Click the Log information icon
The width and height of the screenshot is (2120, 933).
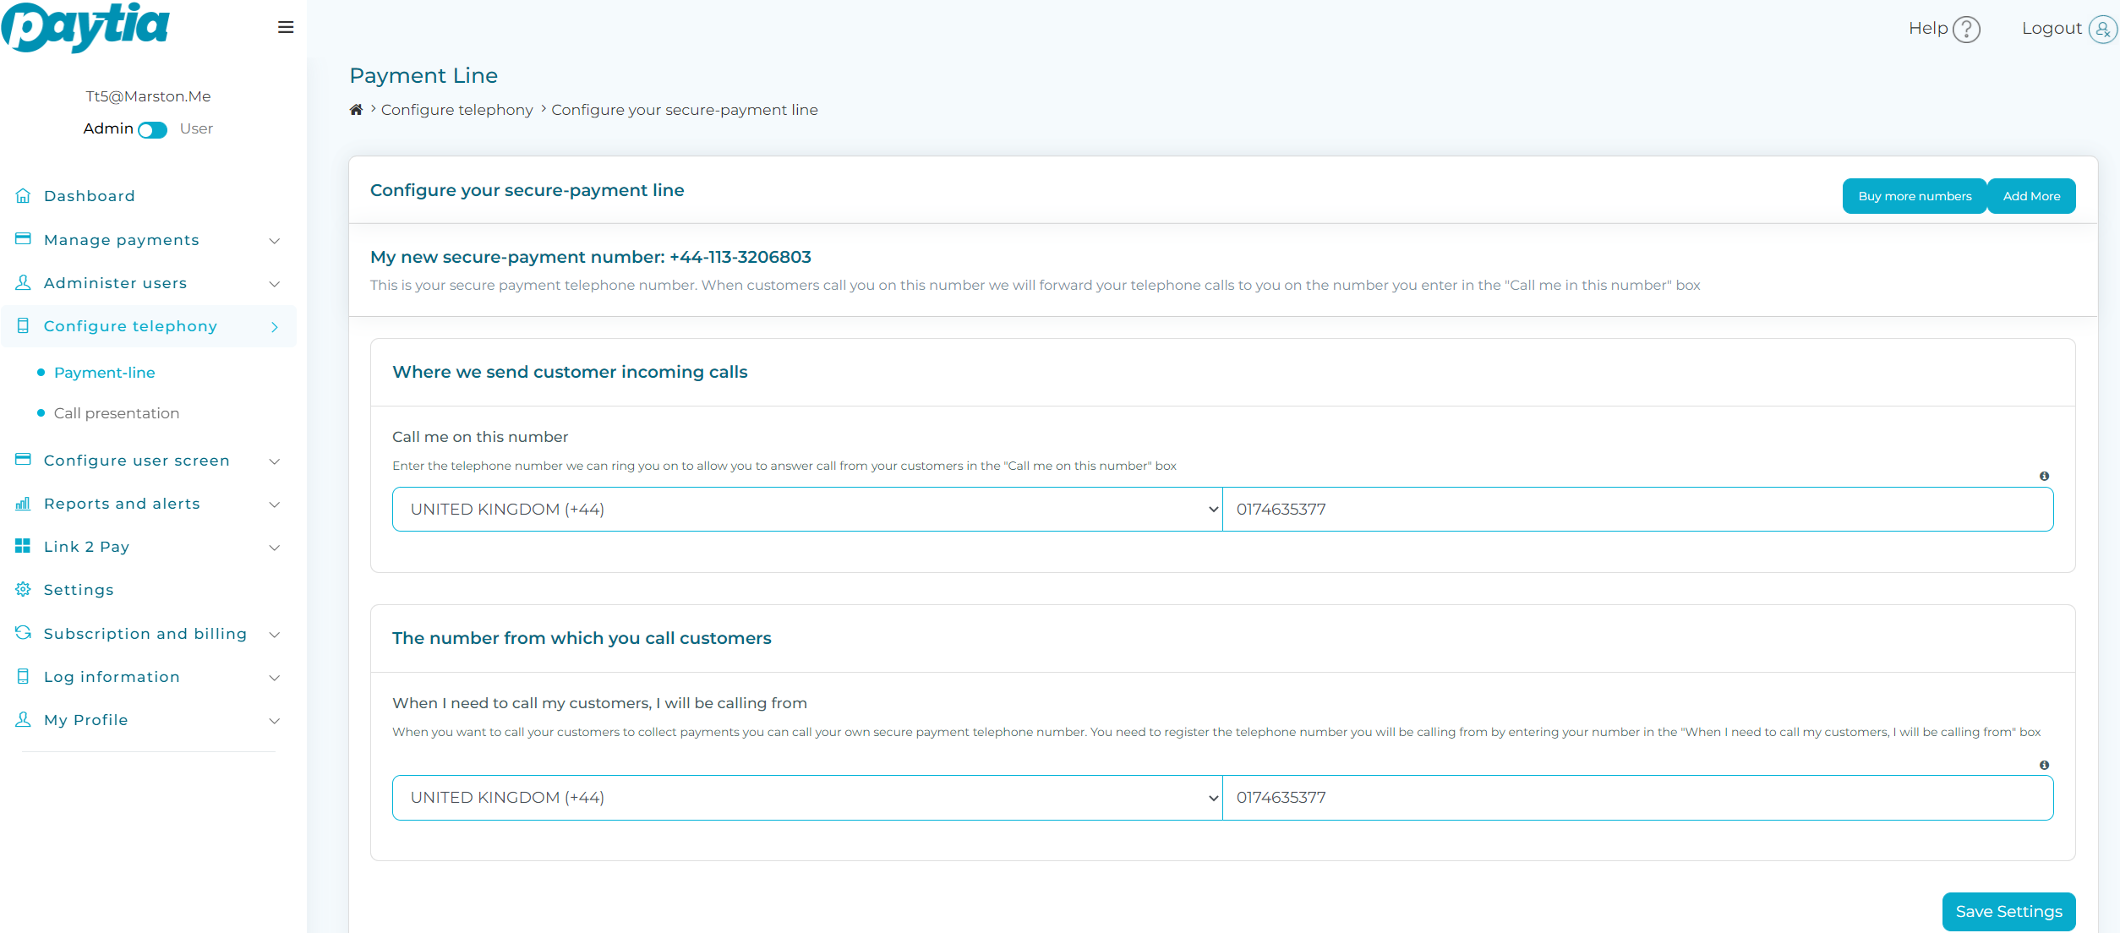point(23,676)
